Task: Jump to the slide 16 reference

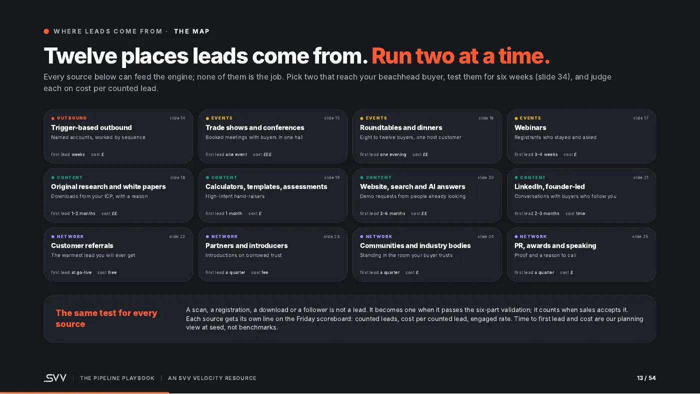Action: click(x=486, y=118)
